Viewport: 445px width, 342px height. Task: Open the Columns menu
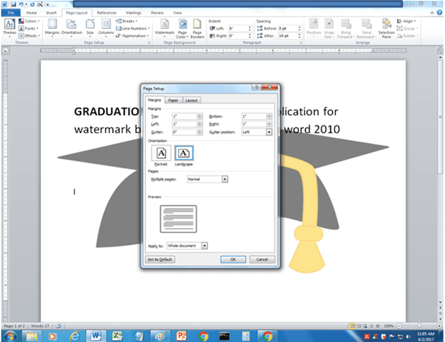click(x=106, y=28)
